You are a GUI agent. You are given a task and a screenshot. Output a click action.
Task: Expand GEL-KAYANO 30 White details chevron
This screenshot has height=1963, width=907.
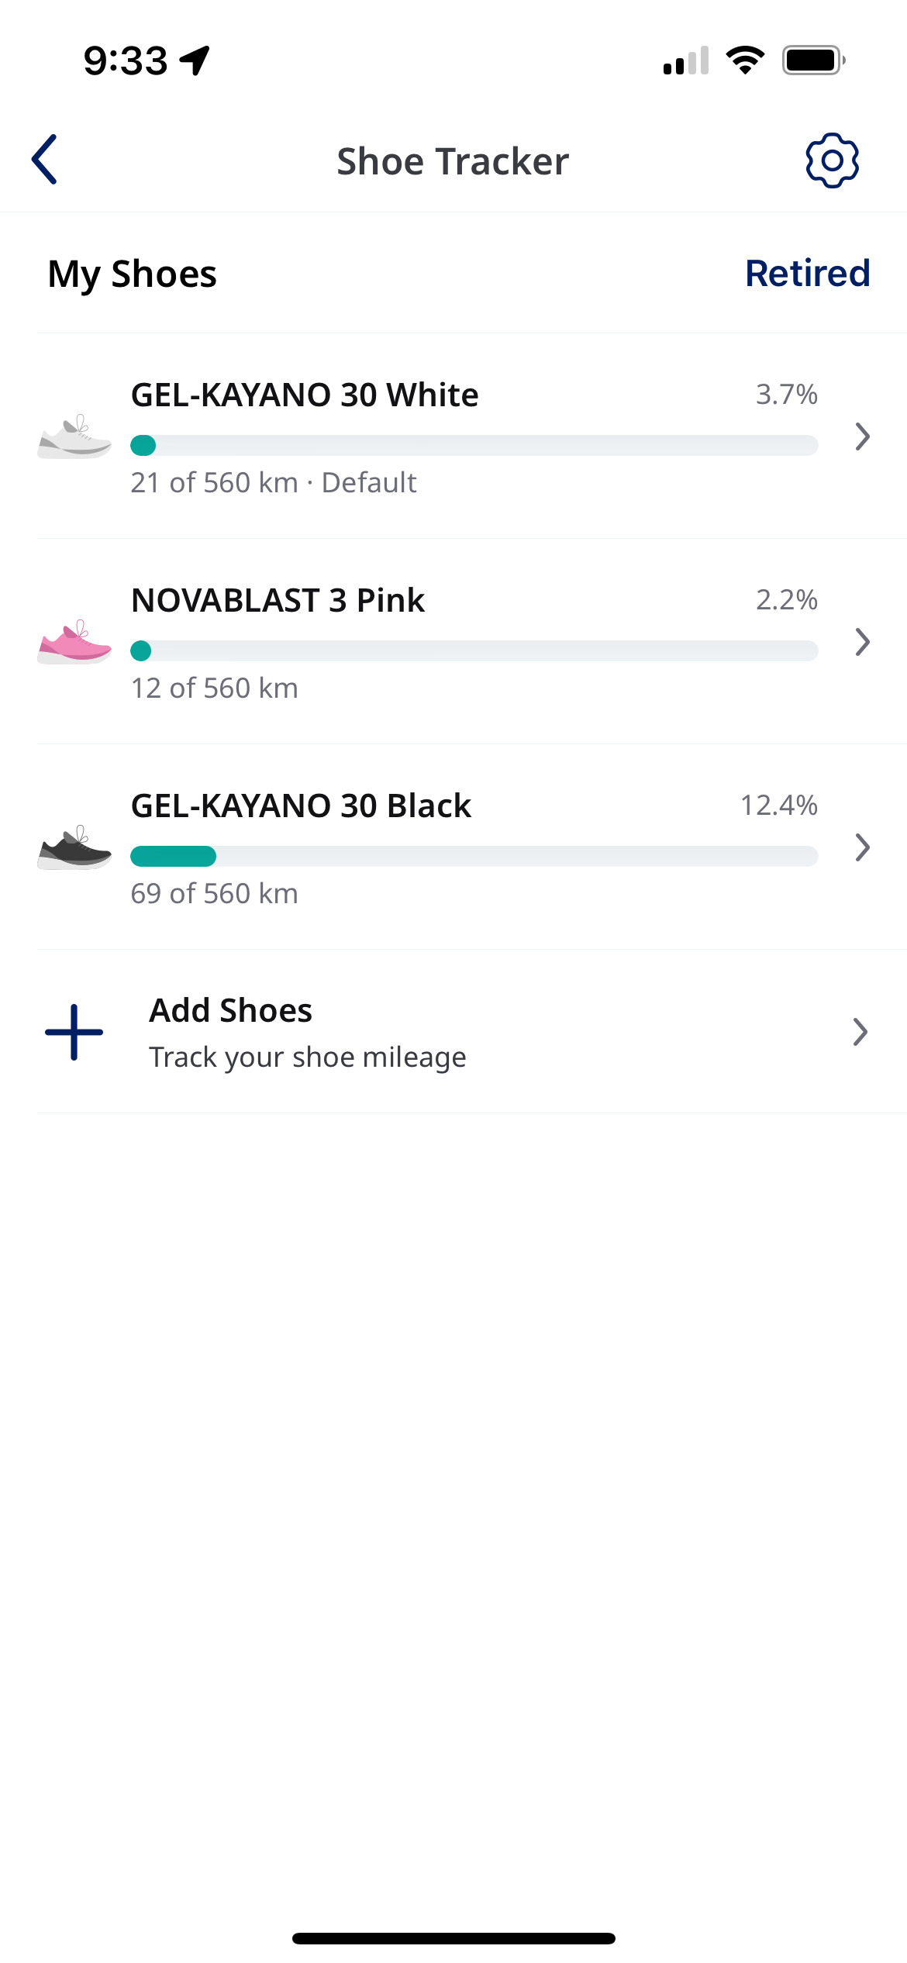(862, 436)
